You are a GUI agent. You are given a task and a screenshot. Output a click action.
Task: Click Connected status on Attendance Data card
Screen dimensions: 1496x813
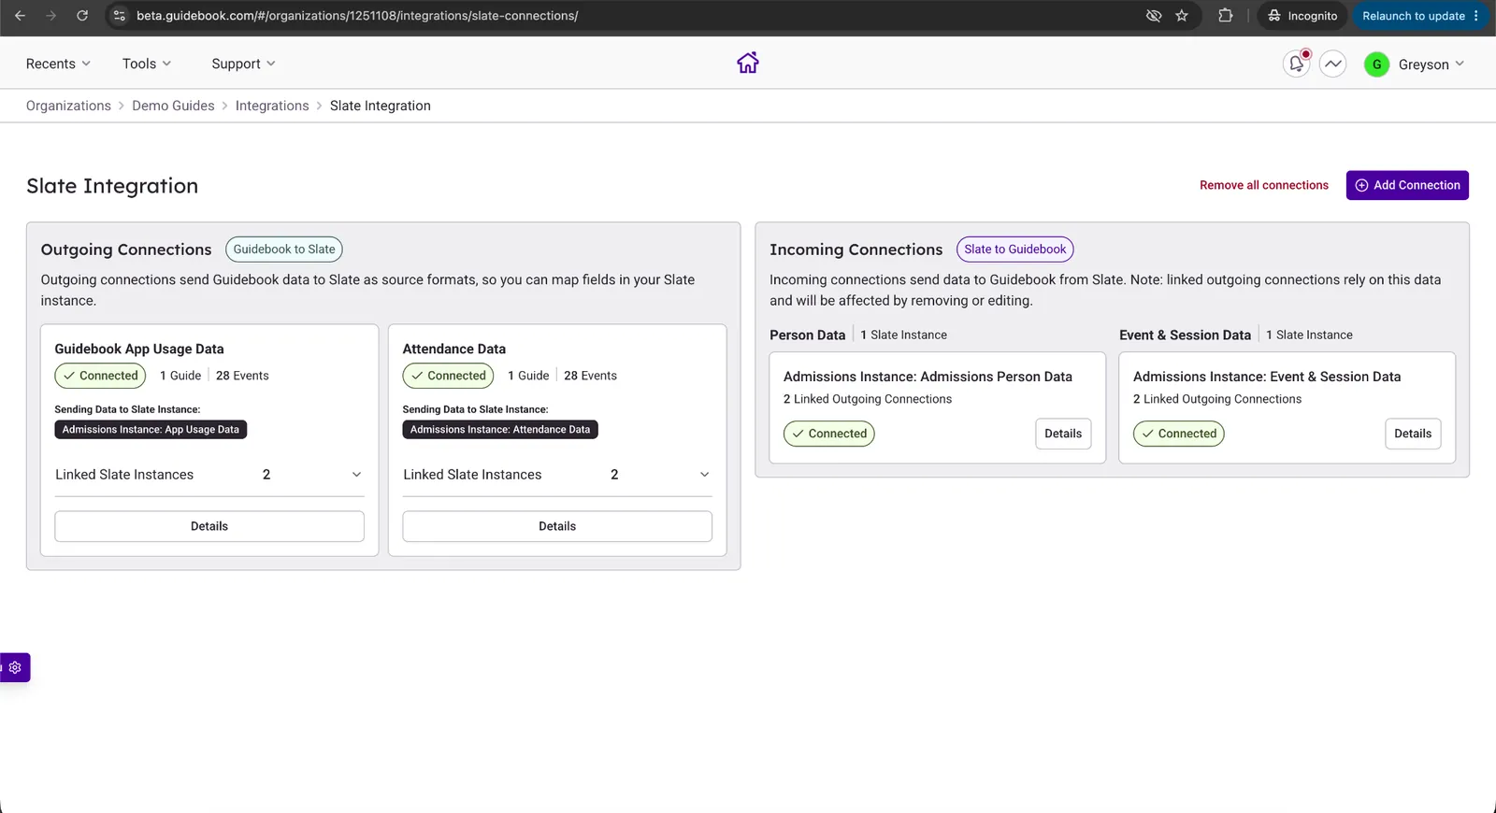[449, 376]
